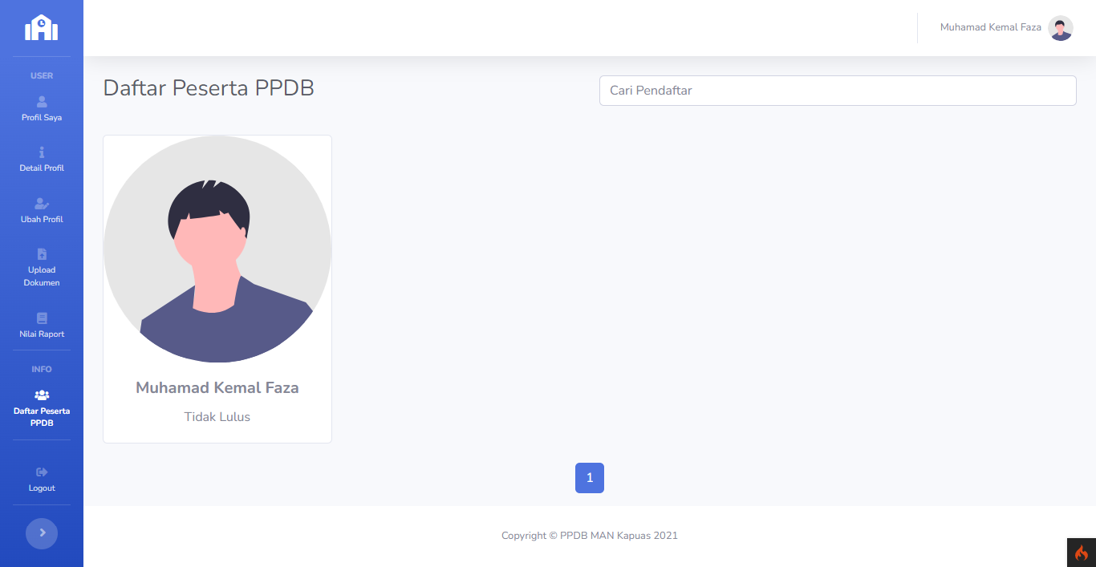Click the top-right profile avatar
The image size is (1096, 567).
[x=1061, y=28]
